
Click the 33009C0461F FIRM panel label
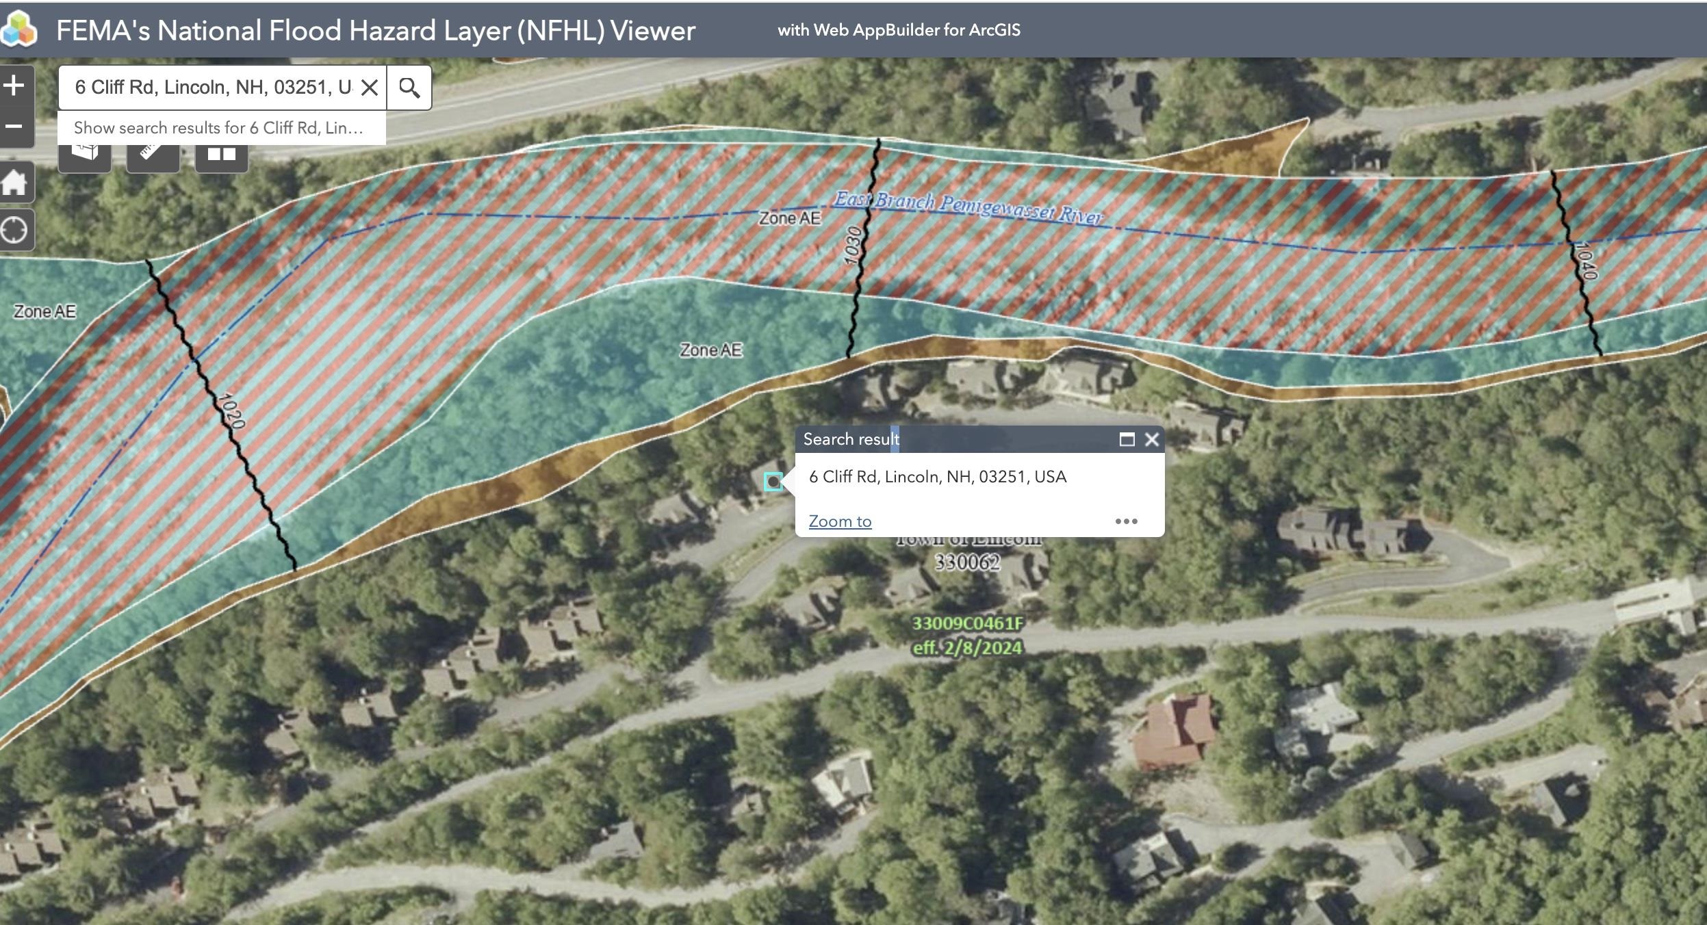(x=967, y=623)
